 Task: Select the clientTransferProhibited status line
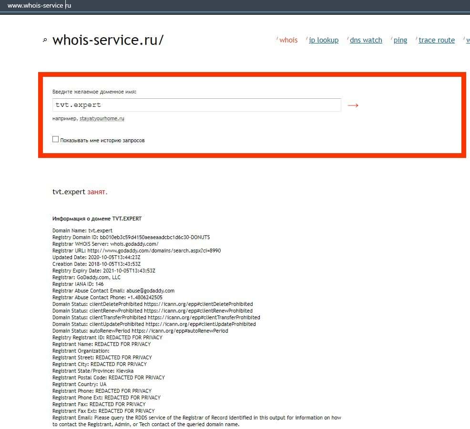point(156,317)
